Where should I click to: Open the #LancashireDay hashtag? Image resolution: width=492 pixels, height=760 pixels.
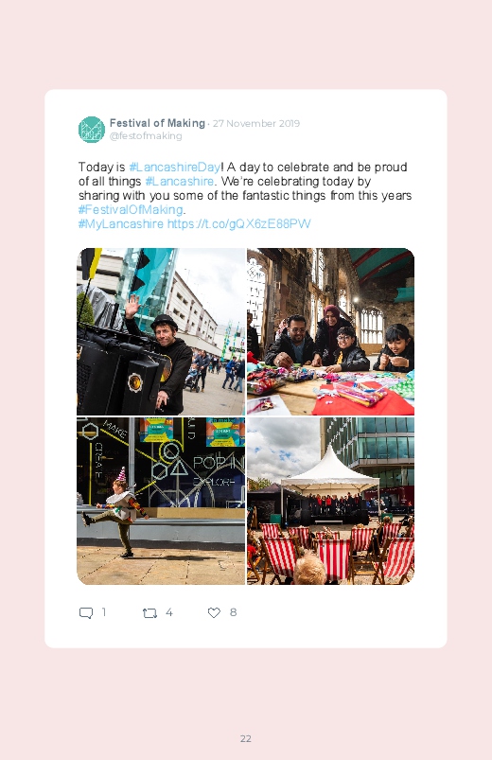click(174, 168)
